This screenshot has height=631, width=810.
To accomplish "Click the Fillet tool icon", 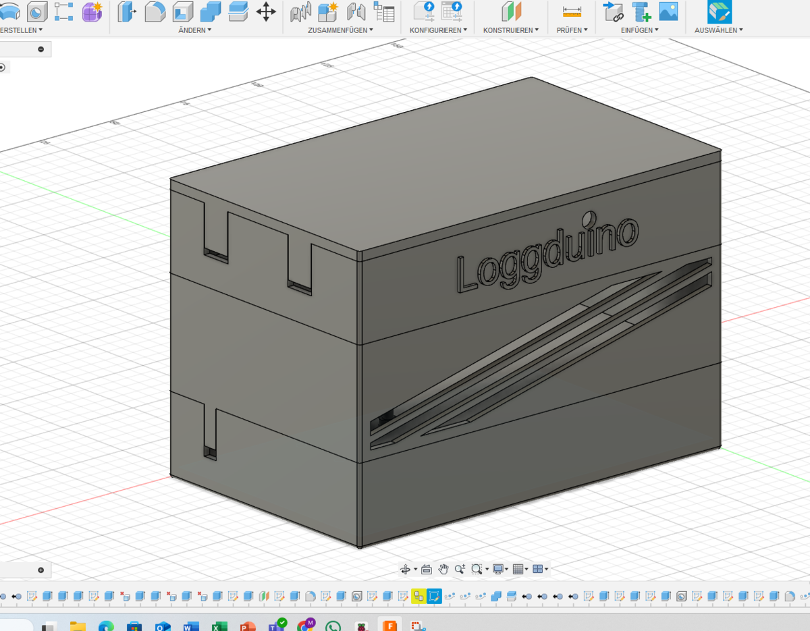I will [155, 11].
